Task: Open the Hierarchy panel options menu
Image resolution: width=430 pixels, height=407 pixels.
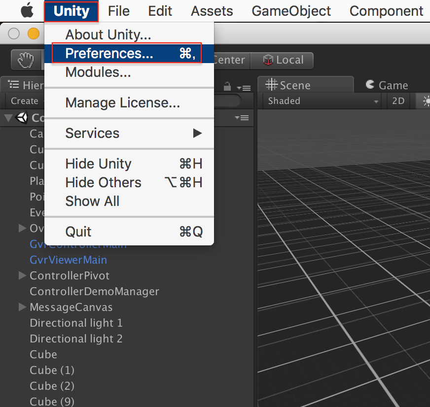Action: pyautogui.click(x=244, y=88)
